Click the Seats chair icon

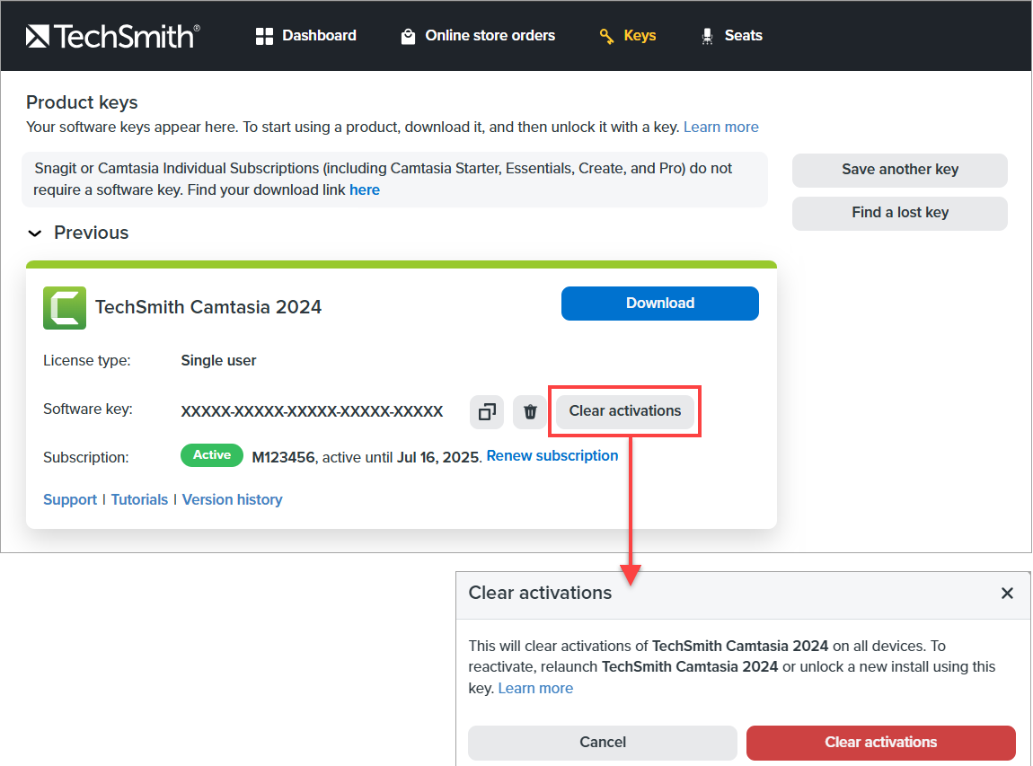coord(707,36)
